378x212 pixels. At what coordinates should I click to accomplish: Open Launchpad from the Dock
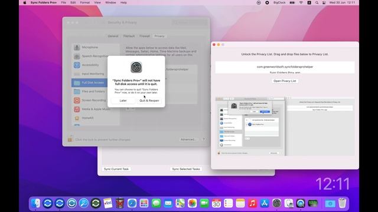[144, 203]
